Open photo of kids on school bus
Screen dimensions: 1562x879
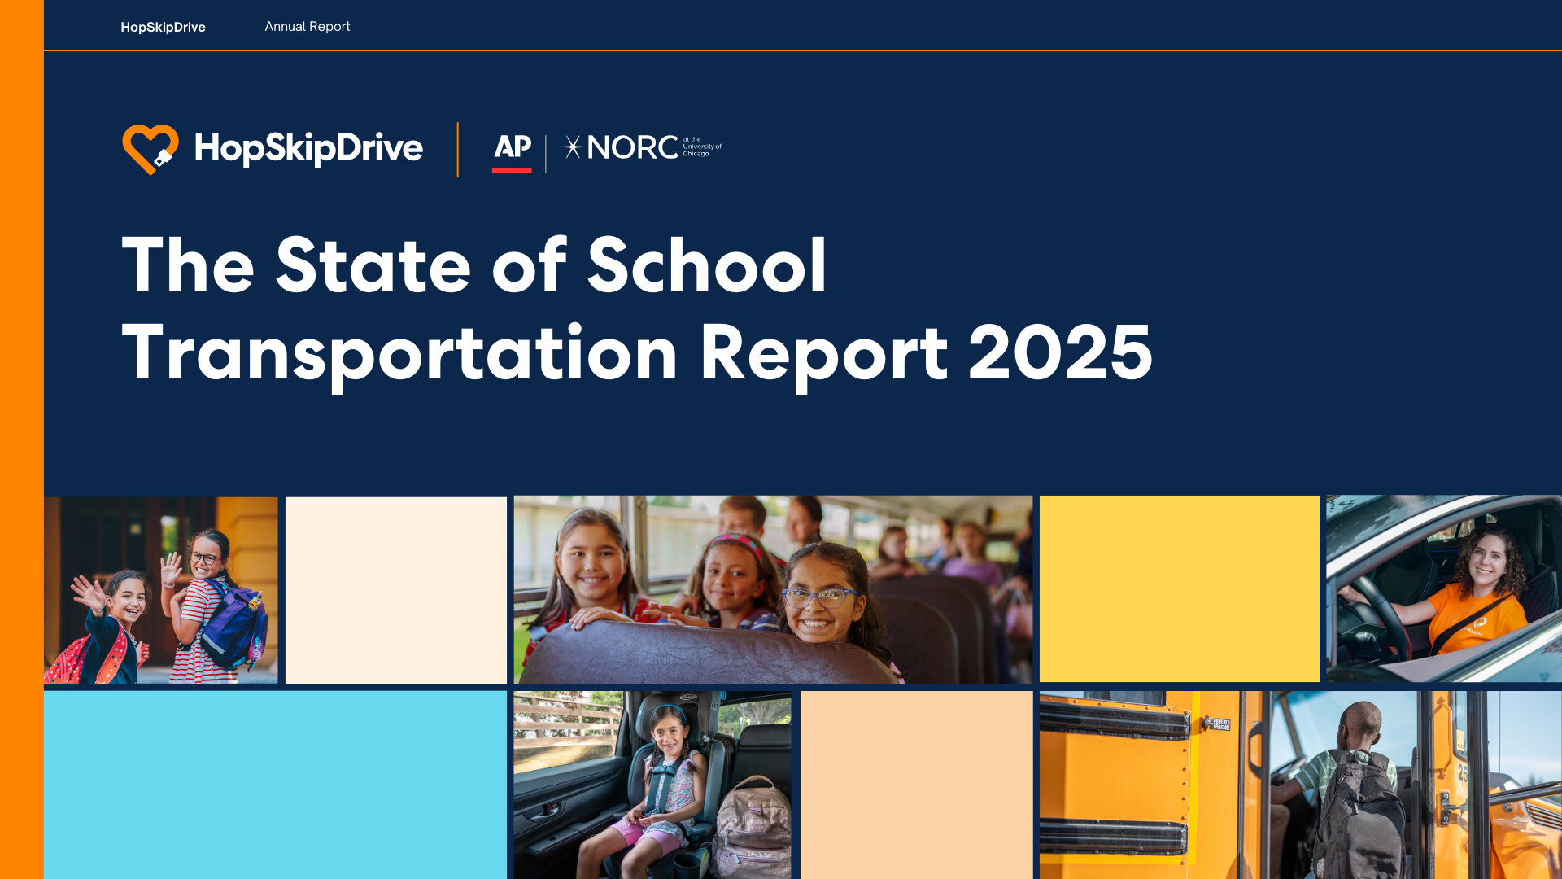pos(772,590)
